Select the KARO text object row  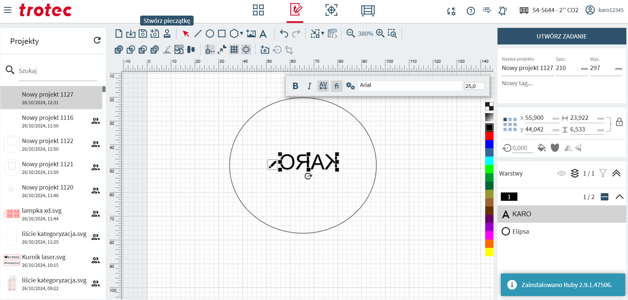tap(562, 214)
